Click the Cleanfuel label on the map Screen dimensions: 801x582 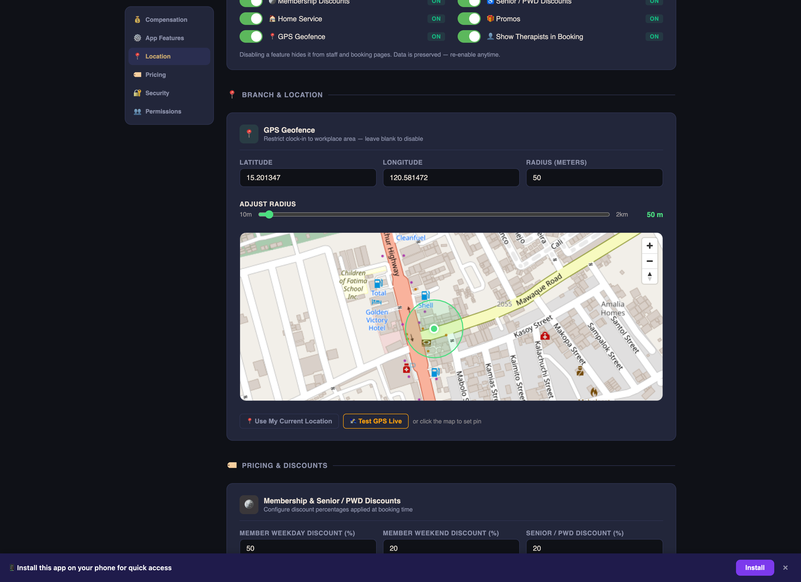(410, 238)
